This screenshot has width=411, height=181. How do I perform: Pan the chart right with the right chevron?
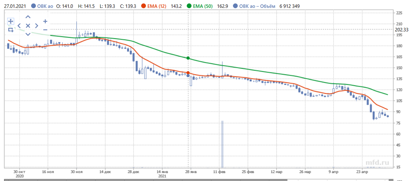pos(37,26)
